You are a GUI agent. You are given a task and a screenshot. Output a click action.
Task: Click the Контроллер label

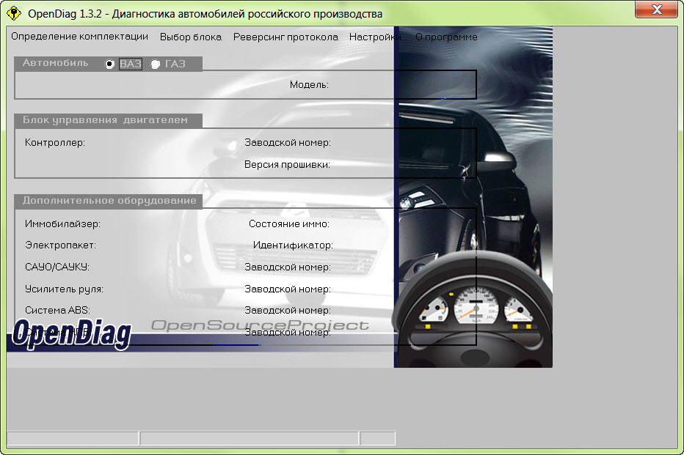pos(55,142)
